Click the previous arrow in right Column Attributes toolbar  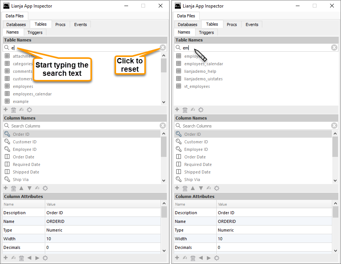pyautogui.click(x=201, y=258)
